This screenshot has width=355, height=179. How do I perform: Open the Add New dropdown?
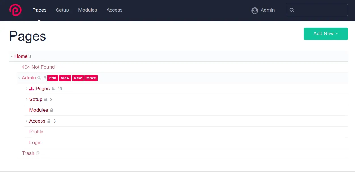pyautogui.click(x=326, y=34)
